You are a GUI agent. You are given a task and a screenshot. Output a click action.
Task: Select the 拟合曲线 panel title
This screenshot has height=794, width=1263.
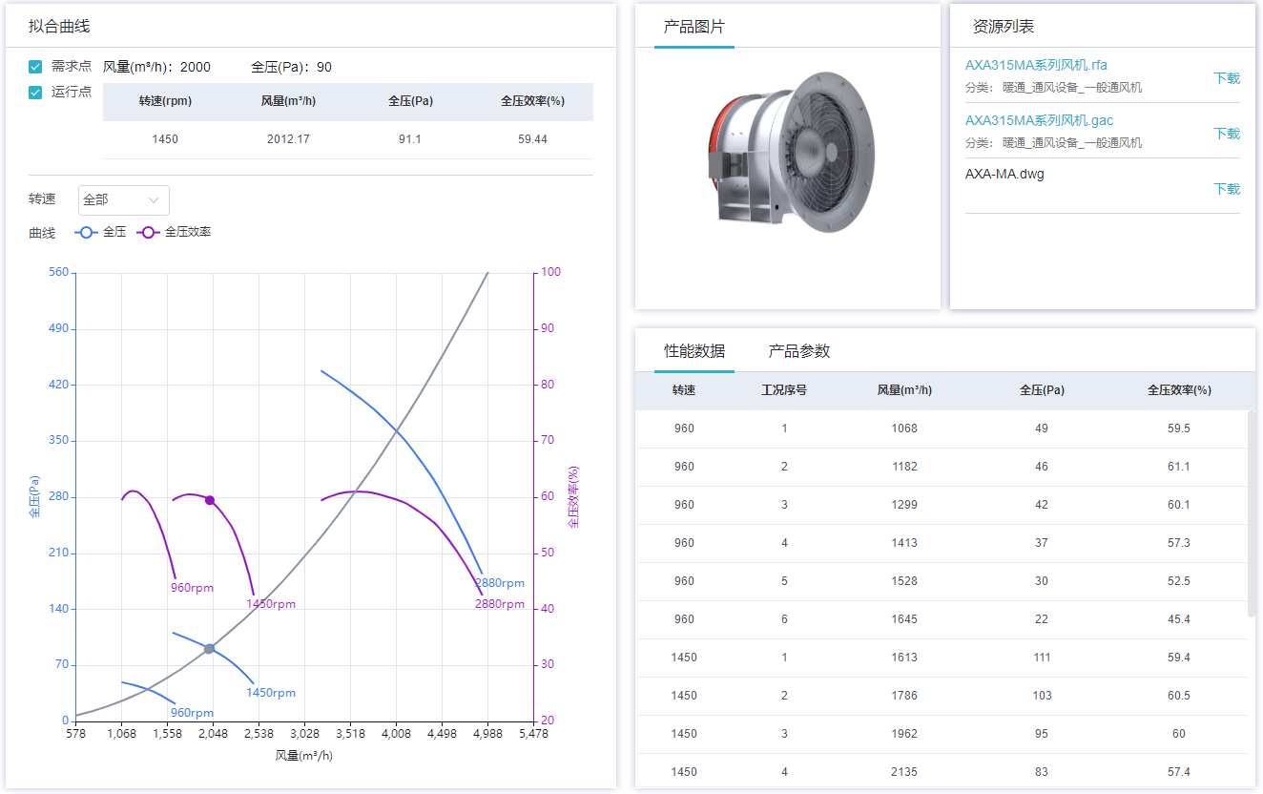click(59, 27)
